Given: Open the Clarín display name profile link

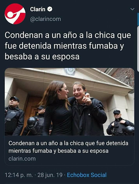Looking at the screenshot, I should click(38, 9).
